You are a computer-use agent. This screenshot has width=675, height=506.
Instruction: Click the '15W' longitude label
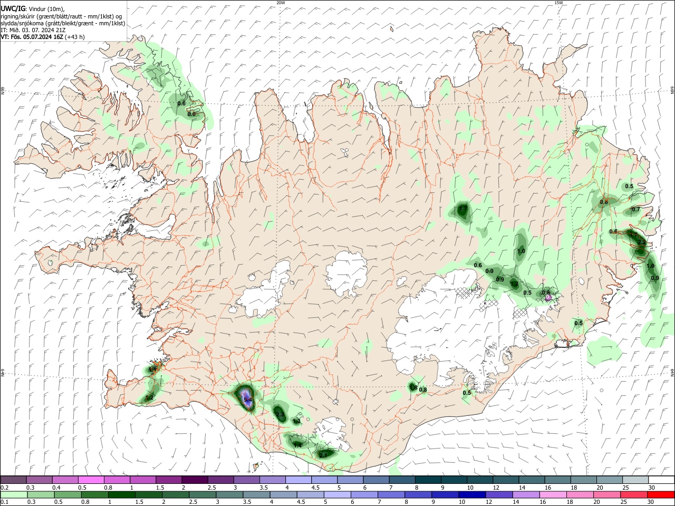pyautogui.click(x=559, y=3)
